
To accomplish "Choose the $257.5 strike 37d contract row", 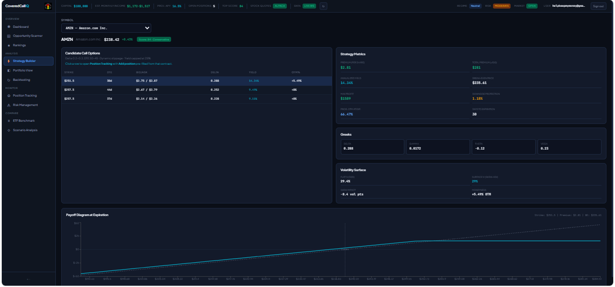I will coord(196,99).
